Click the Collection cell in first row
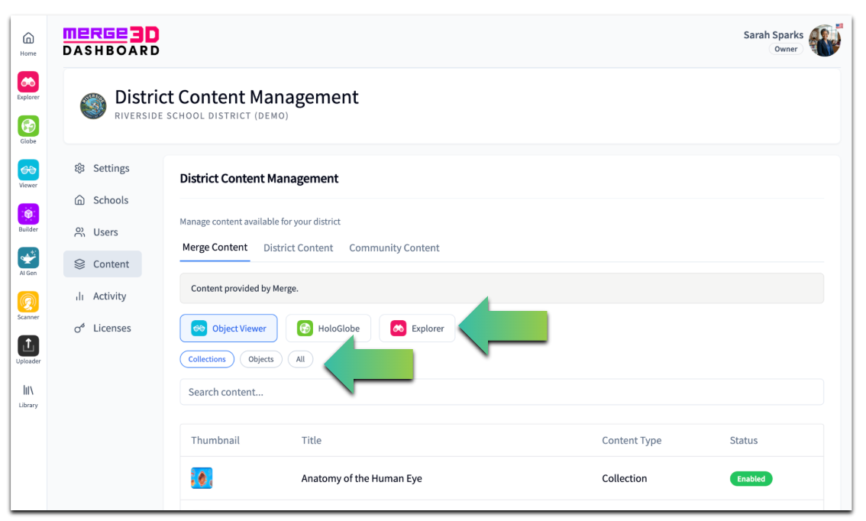The width and height of the screenshot is (866, 521). [x=624, y=478]
